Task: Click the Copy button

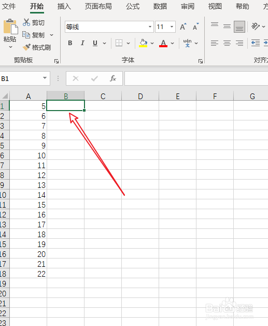Action: [x=33, y=35]
